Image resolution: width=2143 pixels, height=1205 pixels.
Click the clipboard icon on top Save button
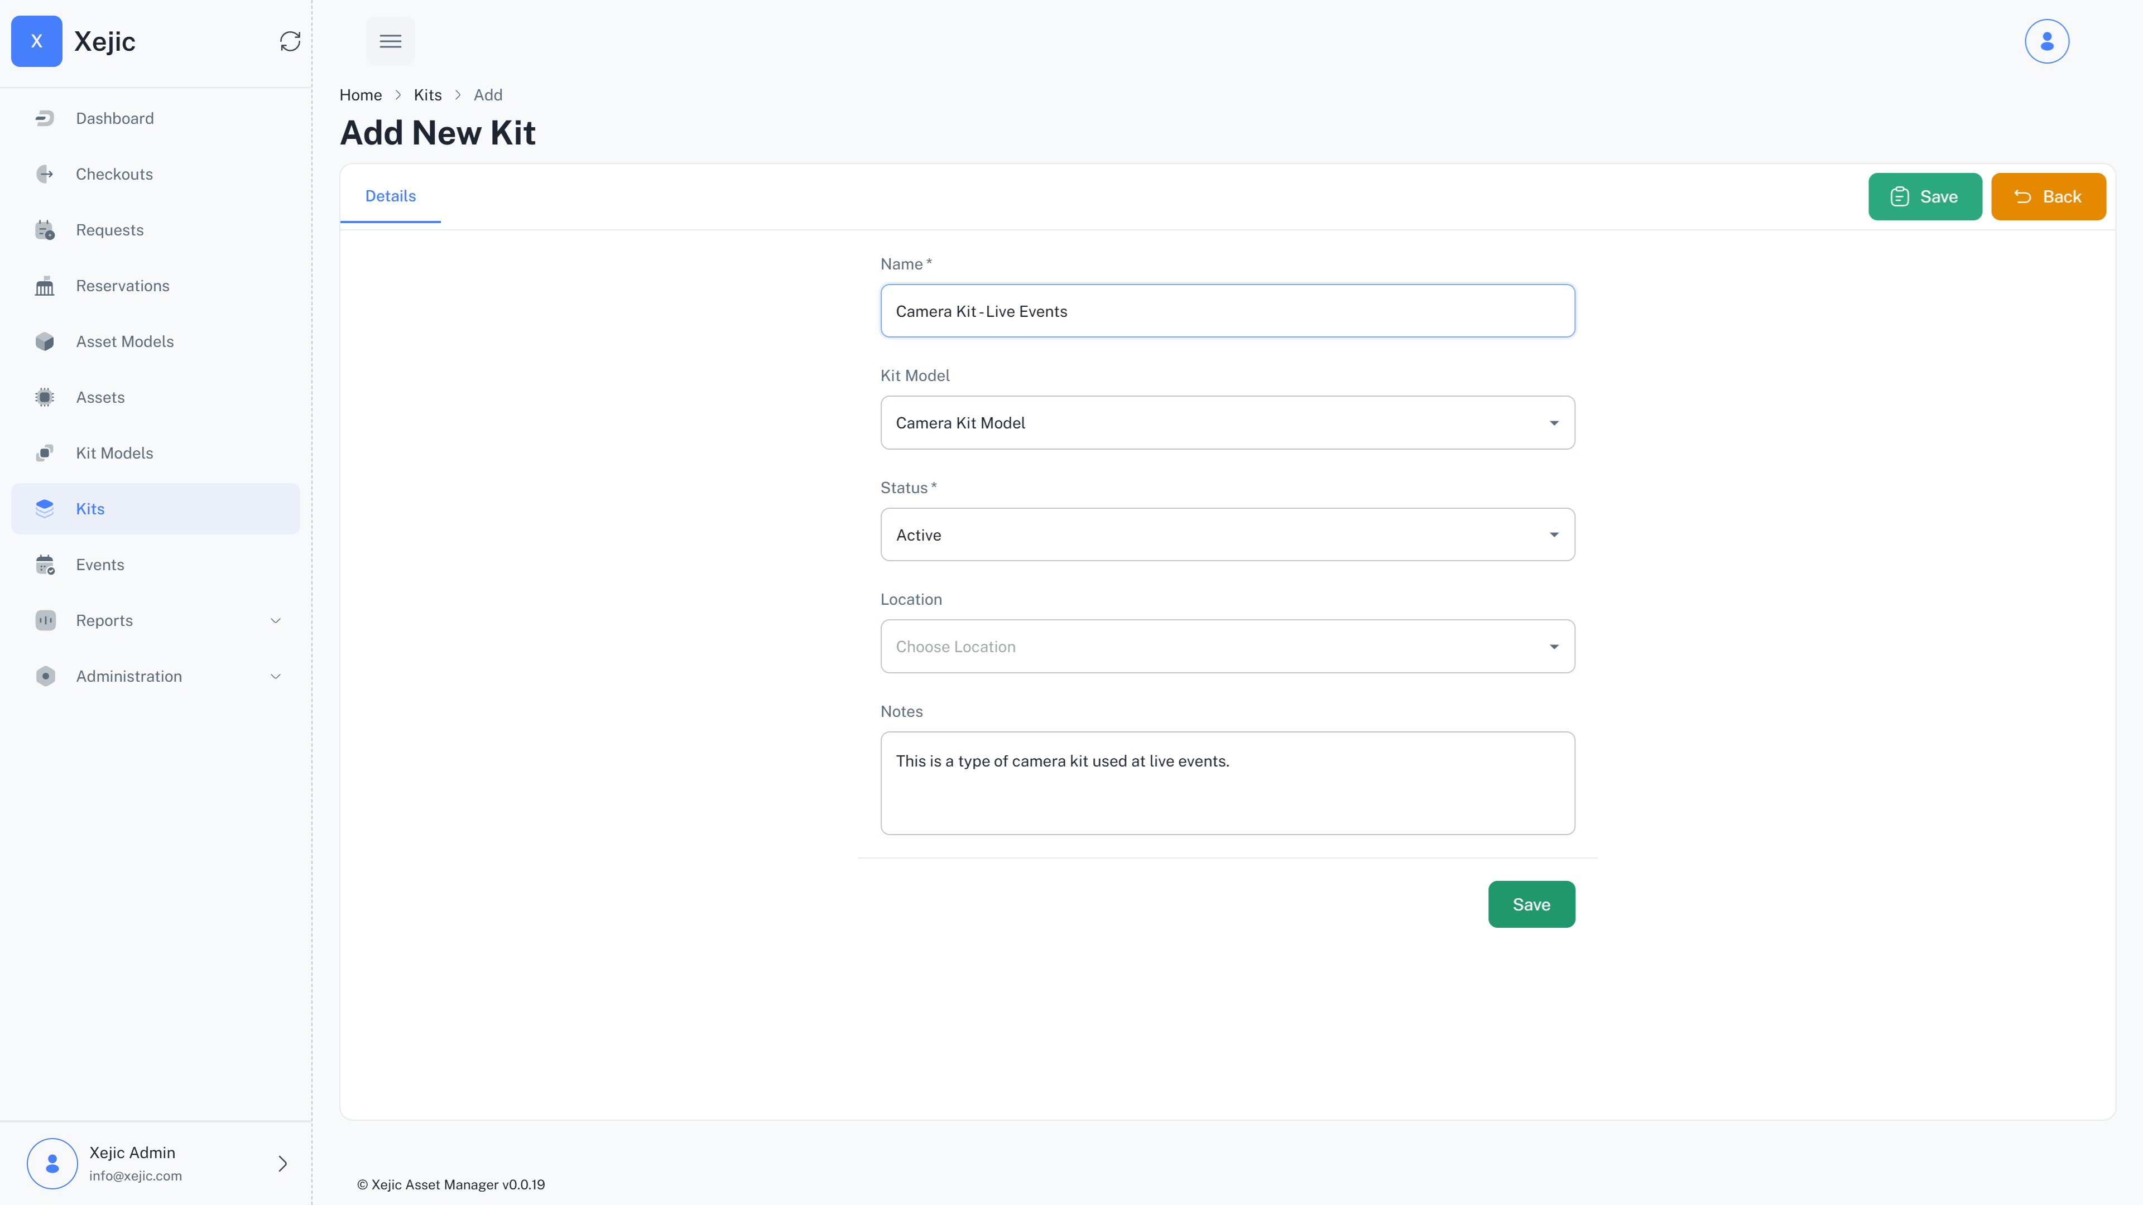tap(1899, 196)
